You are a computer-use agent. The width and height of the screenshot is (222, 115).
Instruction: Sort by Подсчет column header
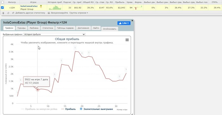click(67, 2)
